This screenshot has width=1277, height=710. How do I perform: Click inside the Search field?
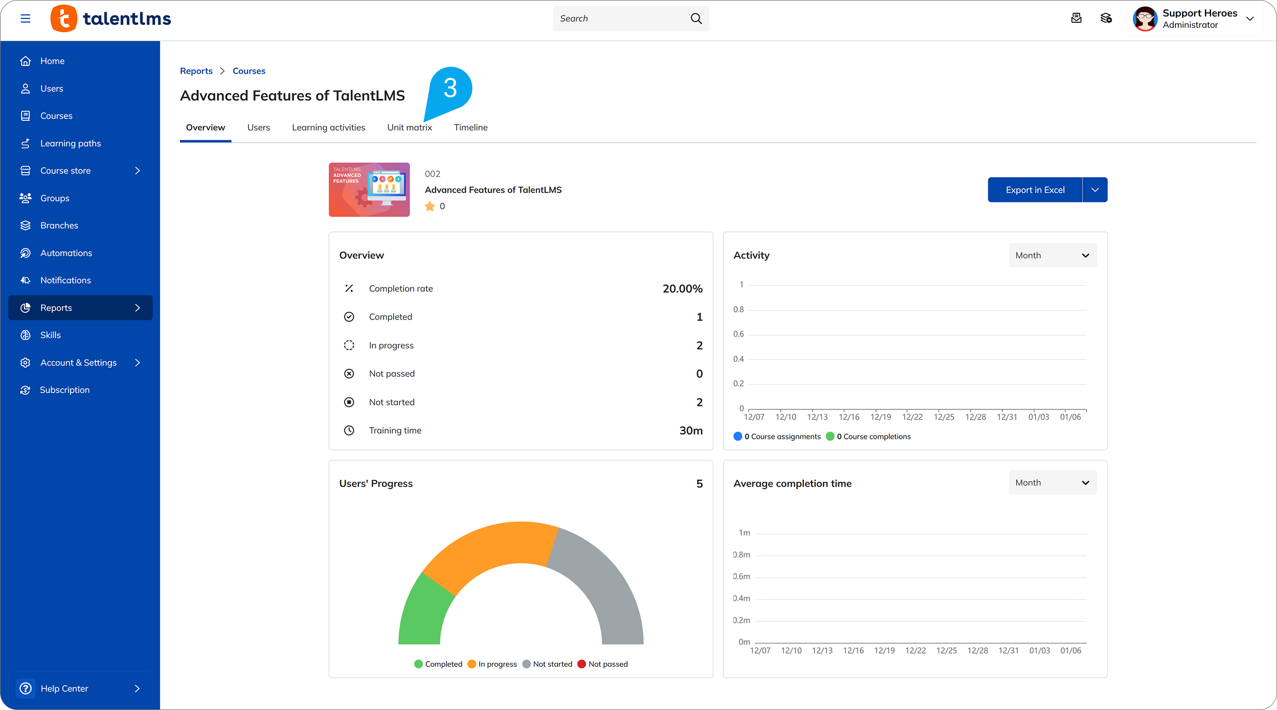(x=621, y=18)
